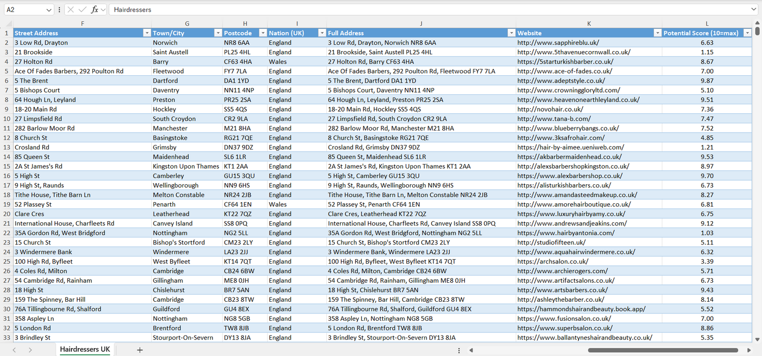Viewport: 762px width, 356px height.
Task: Select column G header
Action: 187,24
